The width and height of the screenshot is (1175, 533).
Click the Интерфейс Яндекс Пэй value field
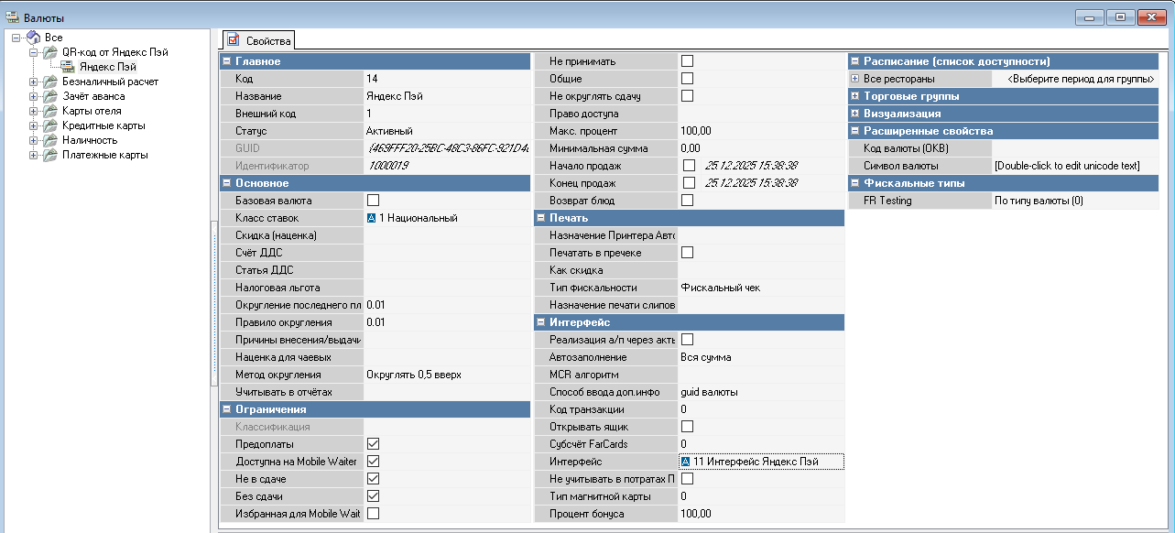tap(760, 462)
